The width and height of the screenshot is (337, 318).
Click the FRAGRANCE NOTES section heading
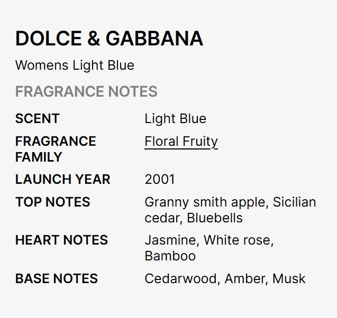(x=86, y=92)
